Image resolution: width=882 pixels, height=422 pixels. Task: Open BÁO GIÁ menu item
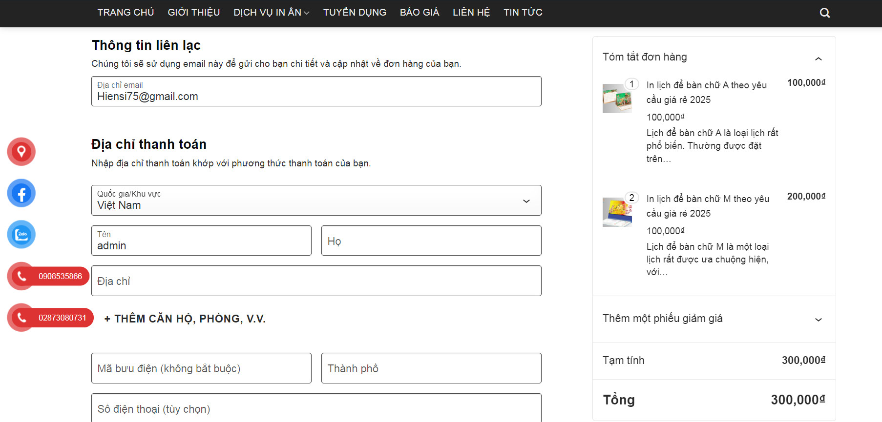coord(420,12)
